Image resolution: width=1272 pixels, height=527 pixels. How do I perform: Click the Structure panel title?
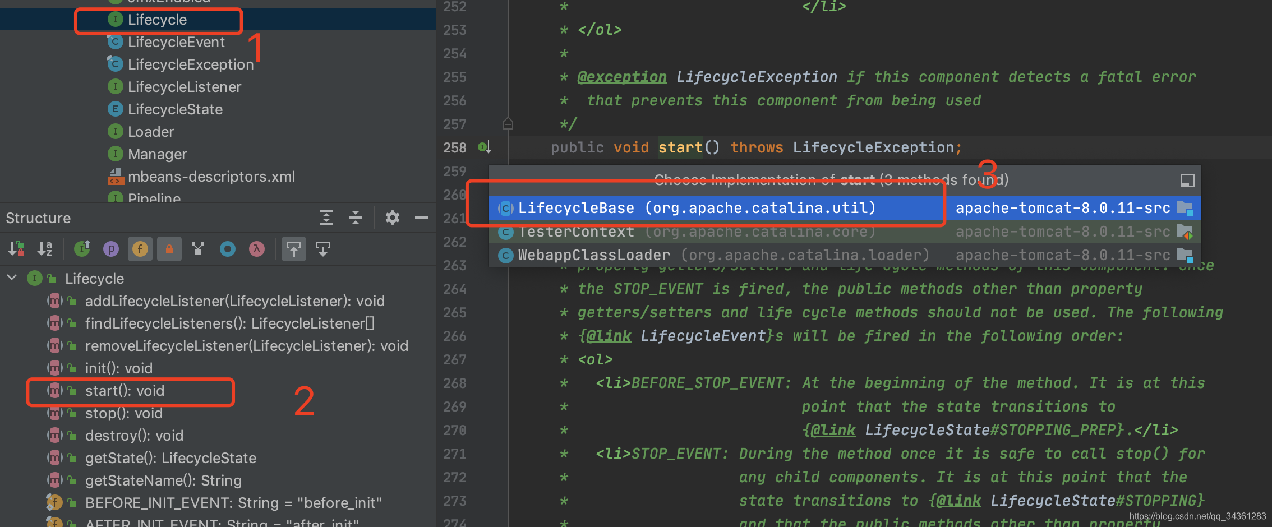coord(38,218)
